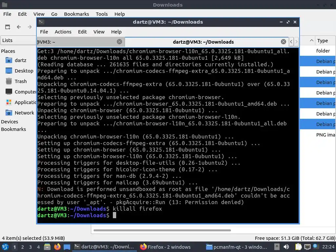The width and height of the screenshot is (336, 252).
Task: Open the terminal's File menu
Action: click(x=44, y=32)
